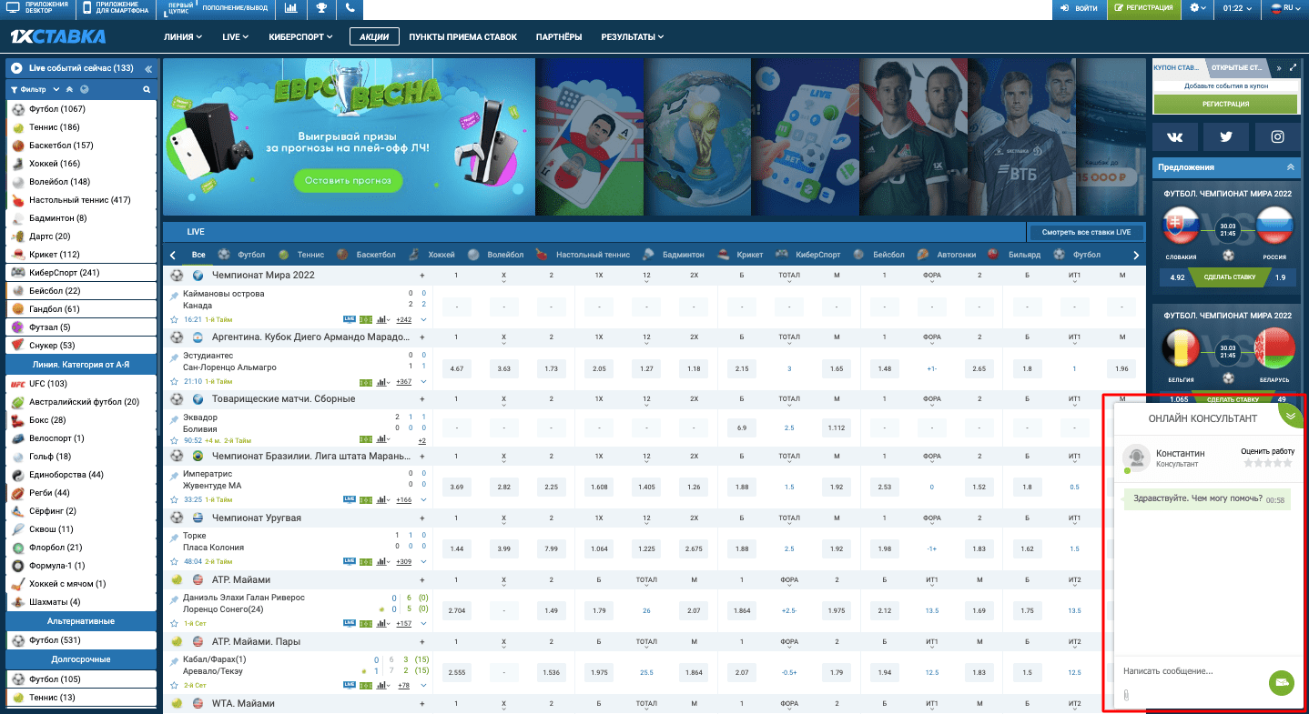Pin the Торке vs Пласа Колония match
The image size is (1309, 714).
pos(175,538)
